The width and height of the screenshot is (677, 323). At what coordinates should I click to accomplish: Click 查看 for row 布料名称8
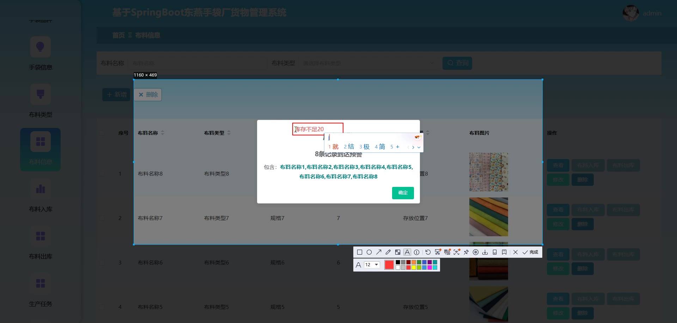tap(558, 165)
